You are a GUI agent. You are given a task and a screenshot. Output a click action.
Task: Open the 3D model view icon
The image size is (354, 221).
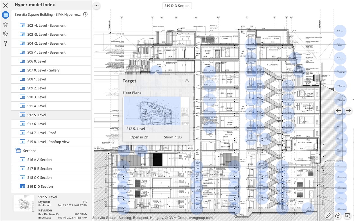338,215
